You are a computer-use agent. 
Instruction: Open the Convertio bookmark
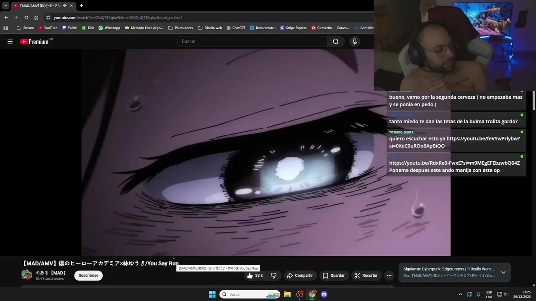click(x=330, y=28)
